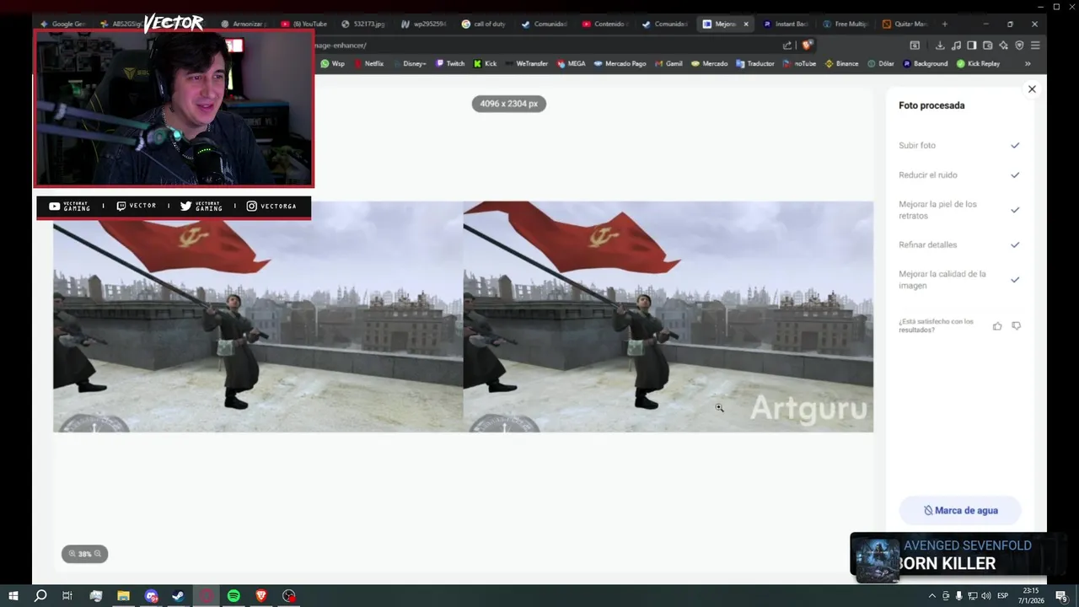Open the Brave Leo AI icon
Image resolution: width=1079 pixels, height=607 pixels.
click(1003, 46)
